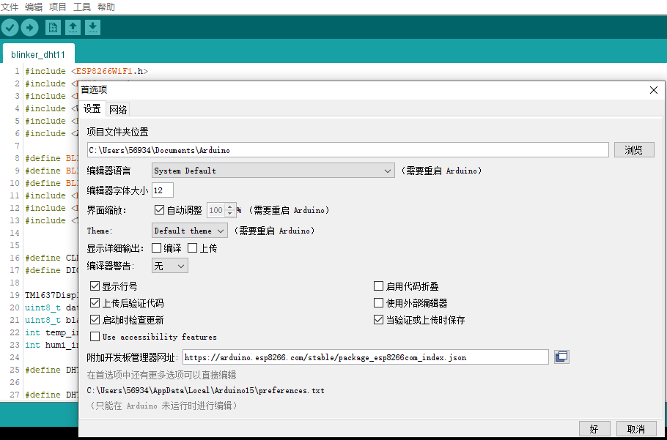Open the 编译器警告 dropdown
This screenshot has height=440, width=667.
(170, 266)
